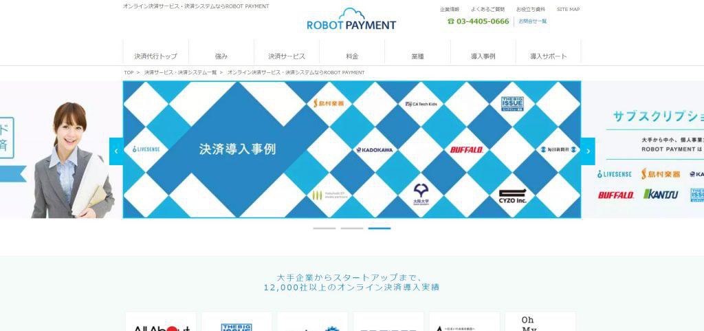Open the Oh My logo card

[540, 321]
